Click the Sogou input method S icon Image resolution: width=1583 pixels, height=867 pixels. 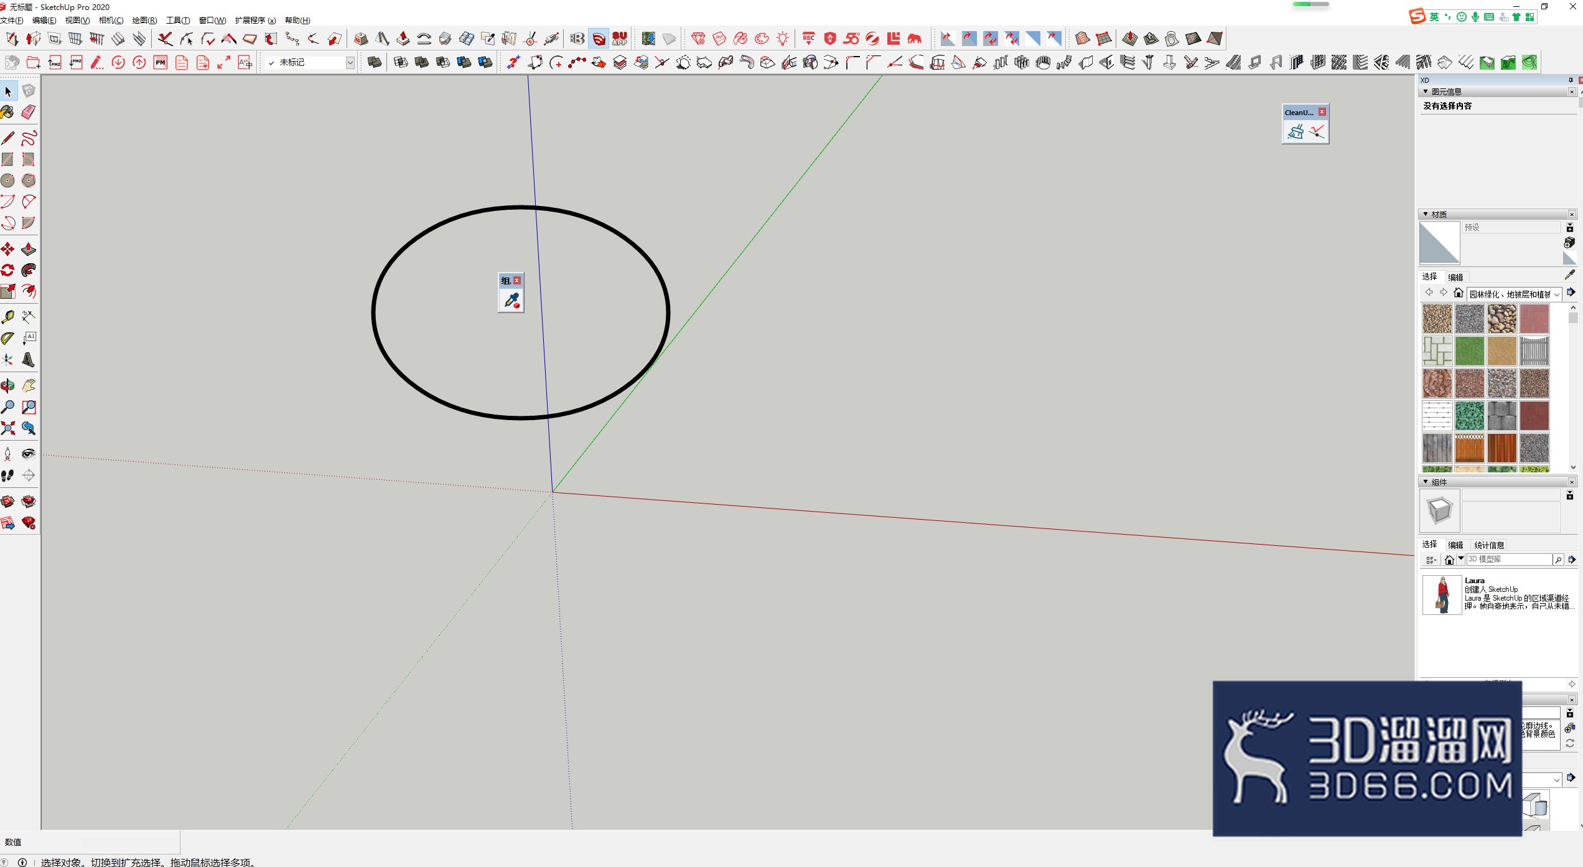click(1417, 16)
